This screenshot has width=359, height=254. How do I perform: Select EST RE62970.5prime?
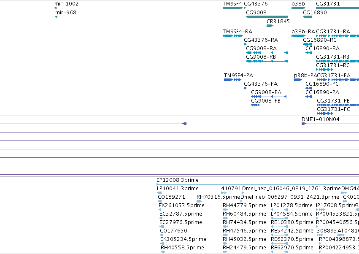279,252
